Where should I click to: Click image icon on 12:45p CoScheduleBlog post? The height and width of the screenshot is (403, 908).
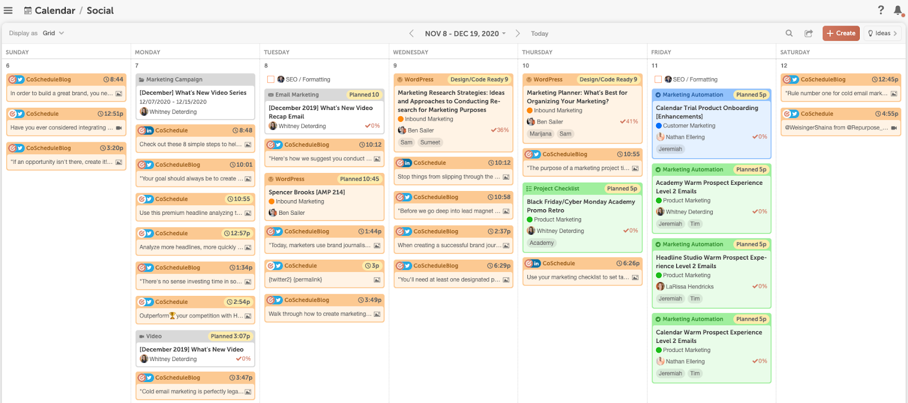pos(894,94)
